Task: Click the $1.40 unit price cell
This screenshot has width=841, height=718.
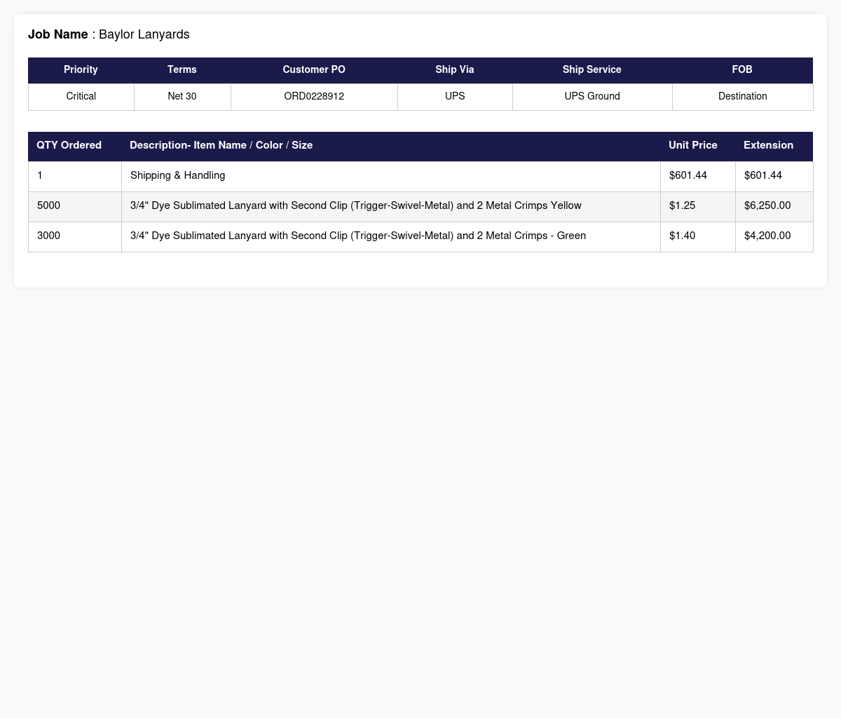Action: point(698,236)
